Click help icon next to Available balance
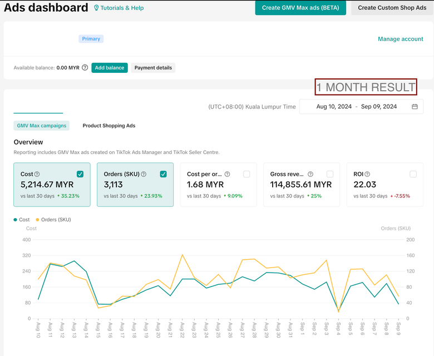The width and height of the screenshot is (434, 356). [85, 67]
